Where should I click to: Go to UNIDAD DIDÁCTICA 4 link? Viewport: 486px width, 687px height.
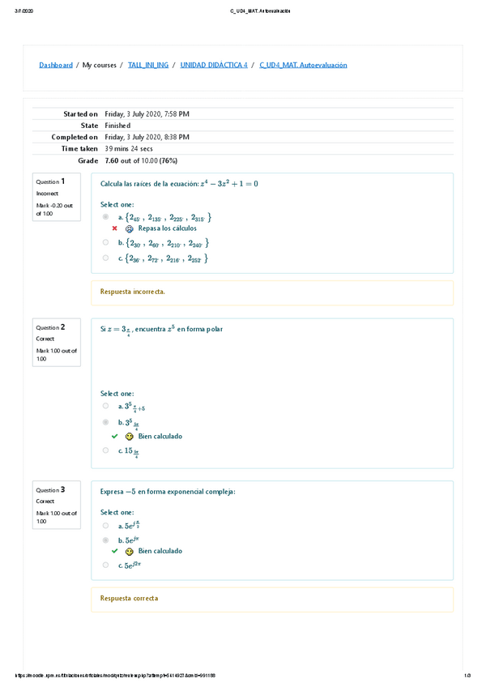[214, 66]
